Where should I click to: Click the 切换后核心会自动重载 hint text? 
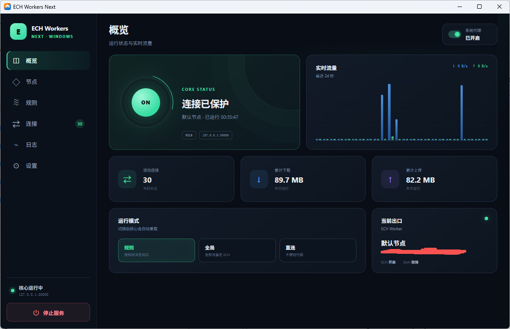[138, 229]
